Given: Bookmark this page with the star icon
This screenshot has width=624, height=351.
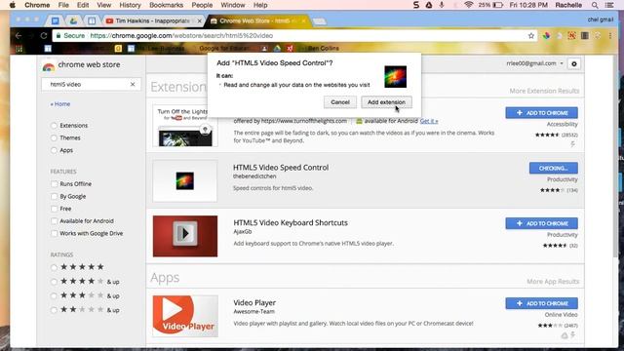Looking at the screenshot, I should coord(530,36).
